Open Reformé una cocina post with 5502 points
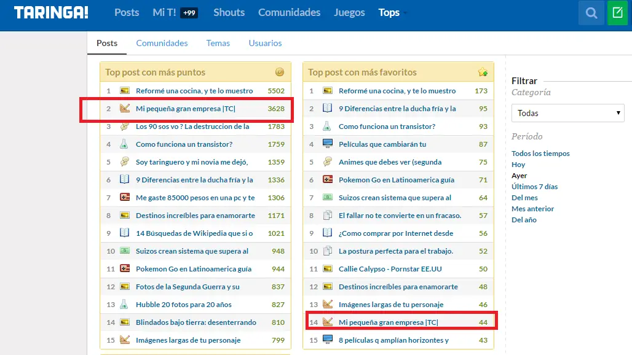The height and width of the screenshot is (355, 632). tap(194, 90)
